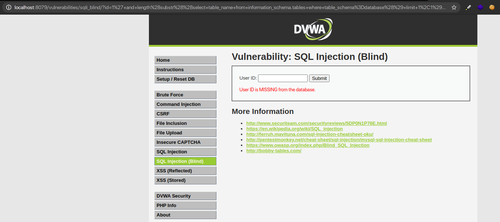Open the PHP Info page
The width and height of the screenshot is (500, 222).
click(x=185, y=206)
